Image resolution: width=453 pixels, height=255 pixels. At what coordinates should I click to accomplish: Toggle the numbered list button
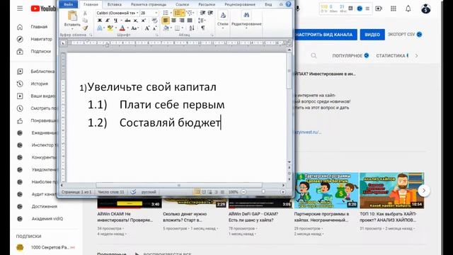(178, 13)
